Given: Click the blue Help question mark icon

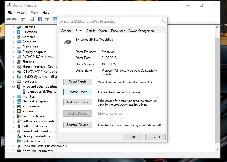Looking at the screenshot, I should (40, 19).
